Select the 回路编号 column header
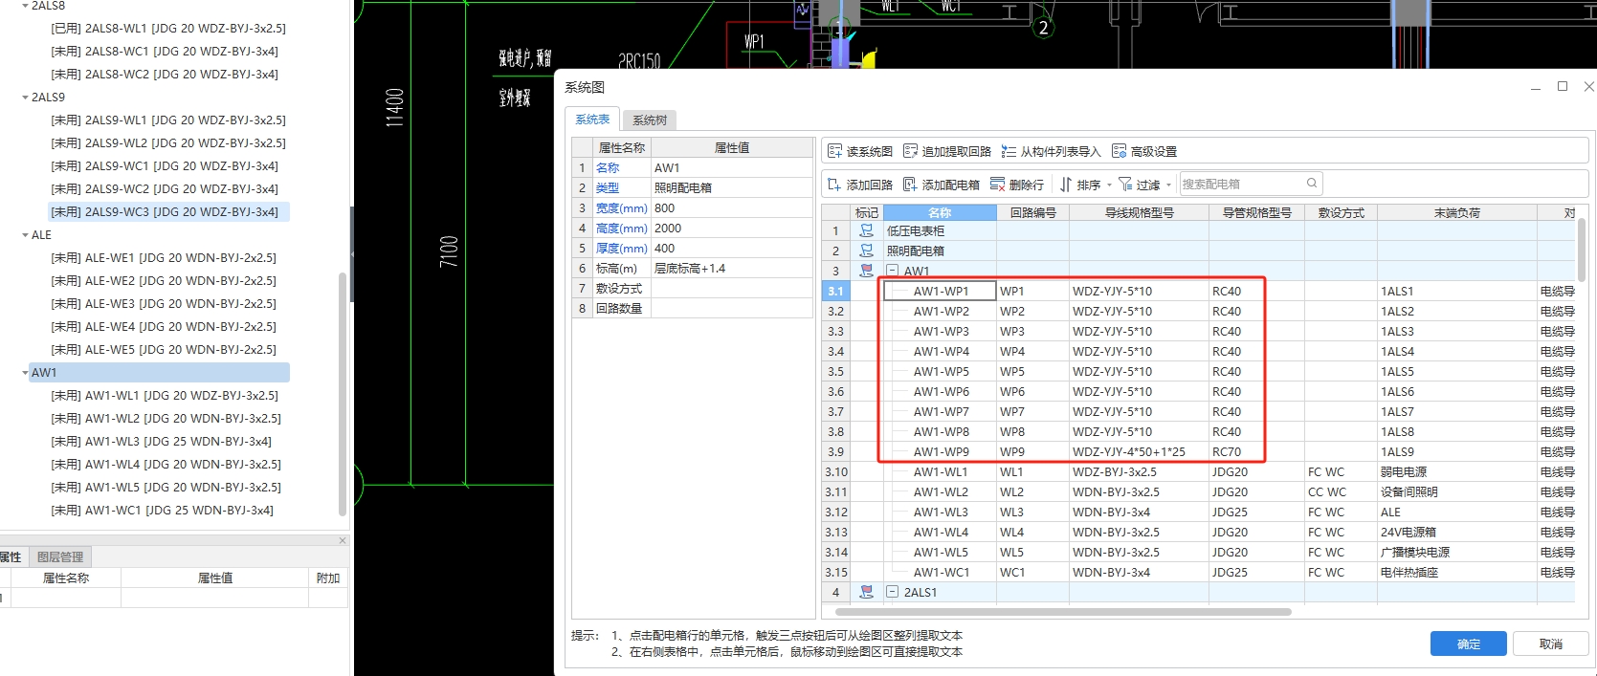This screenshot has height=676, width=1597. [1032, 212]
